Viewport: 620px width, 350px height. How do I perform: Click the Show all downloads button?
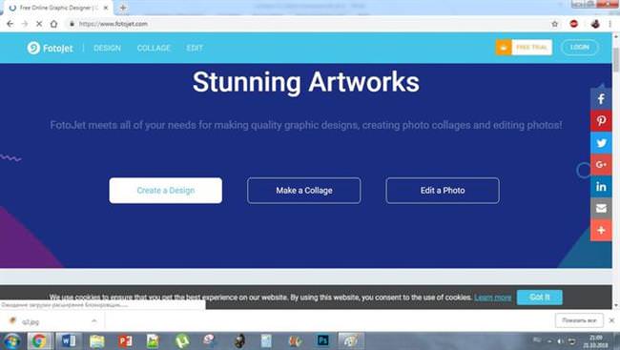pos(579,320)
